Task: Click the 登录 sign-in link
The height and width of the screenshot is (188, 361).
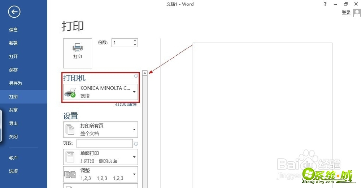Action: tap(346, 13)
